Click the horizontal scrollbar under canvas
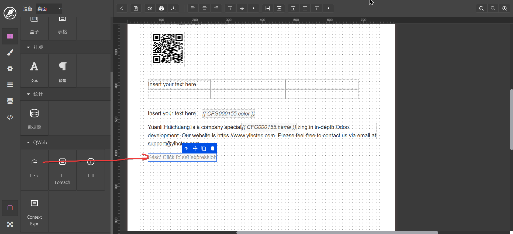The image size is (513, 234). [x=337, y=232]
